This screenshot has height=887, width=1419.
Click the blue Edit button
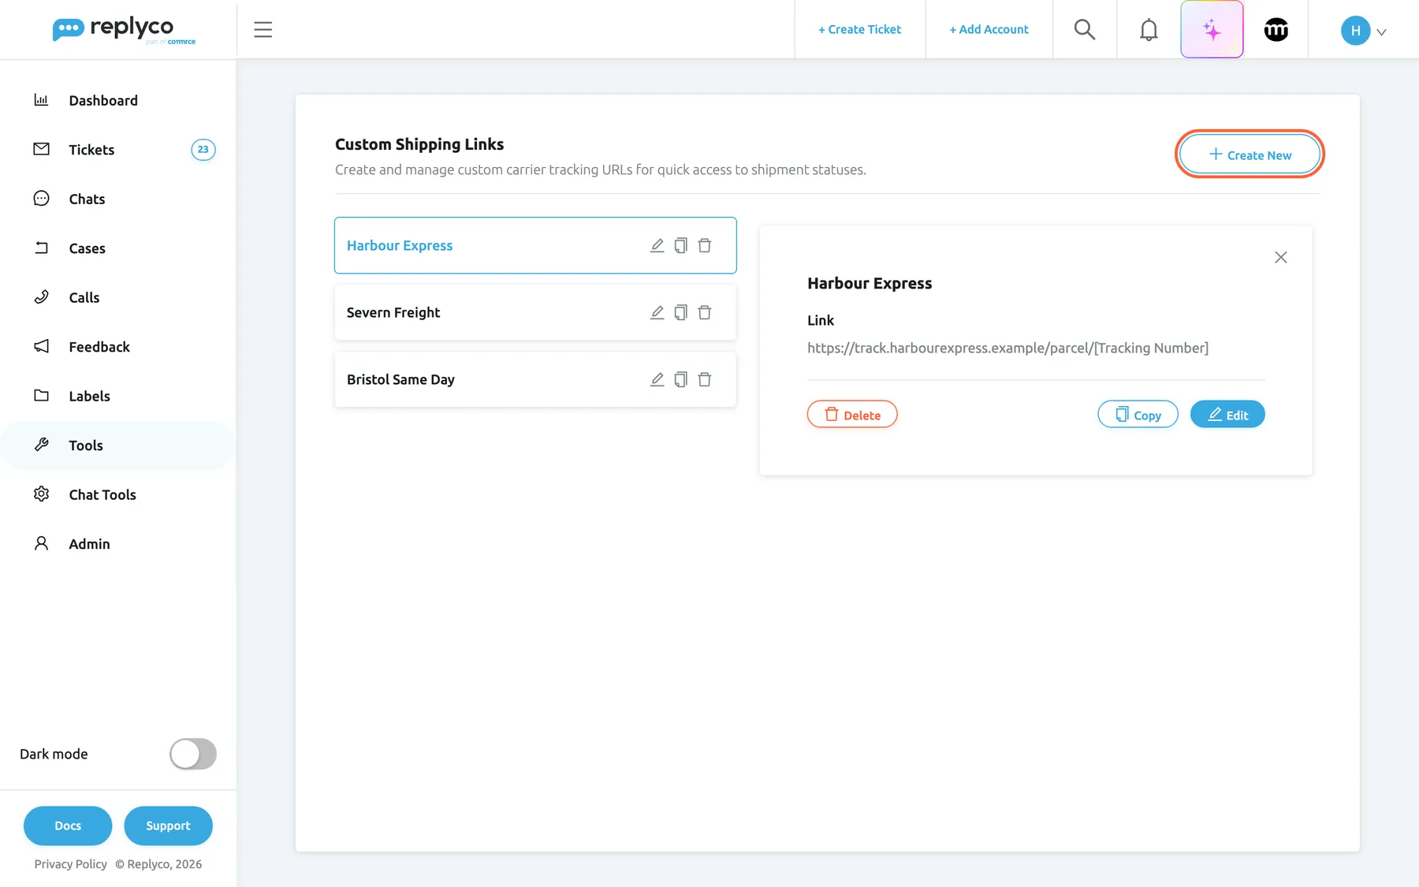pos(1227,414)
